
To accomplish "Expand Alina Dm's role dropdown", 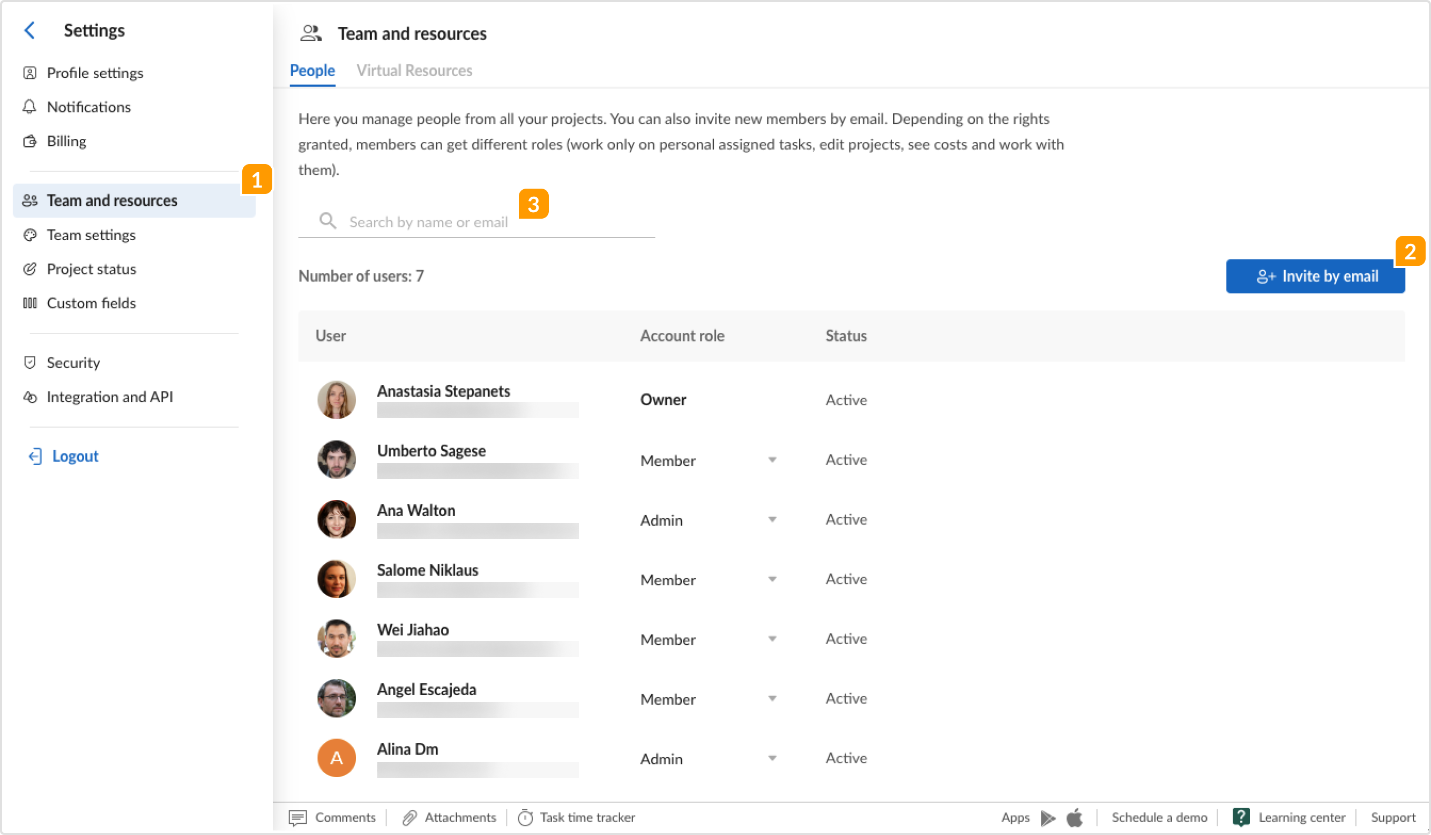I will (x=772, y=758).
